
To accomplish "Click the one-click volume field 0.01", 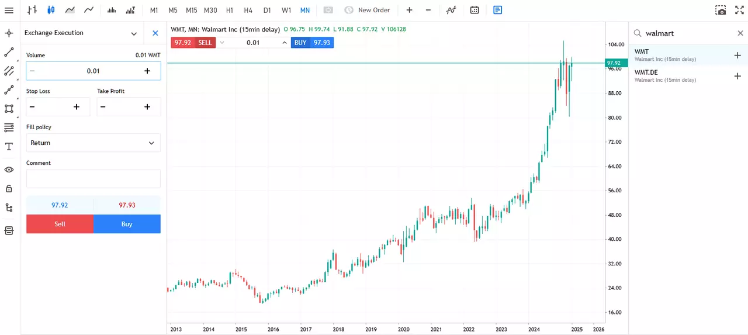I will click(x=253, y=43).
